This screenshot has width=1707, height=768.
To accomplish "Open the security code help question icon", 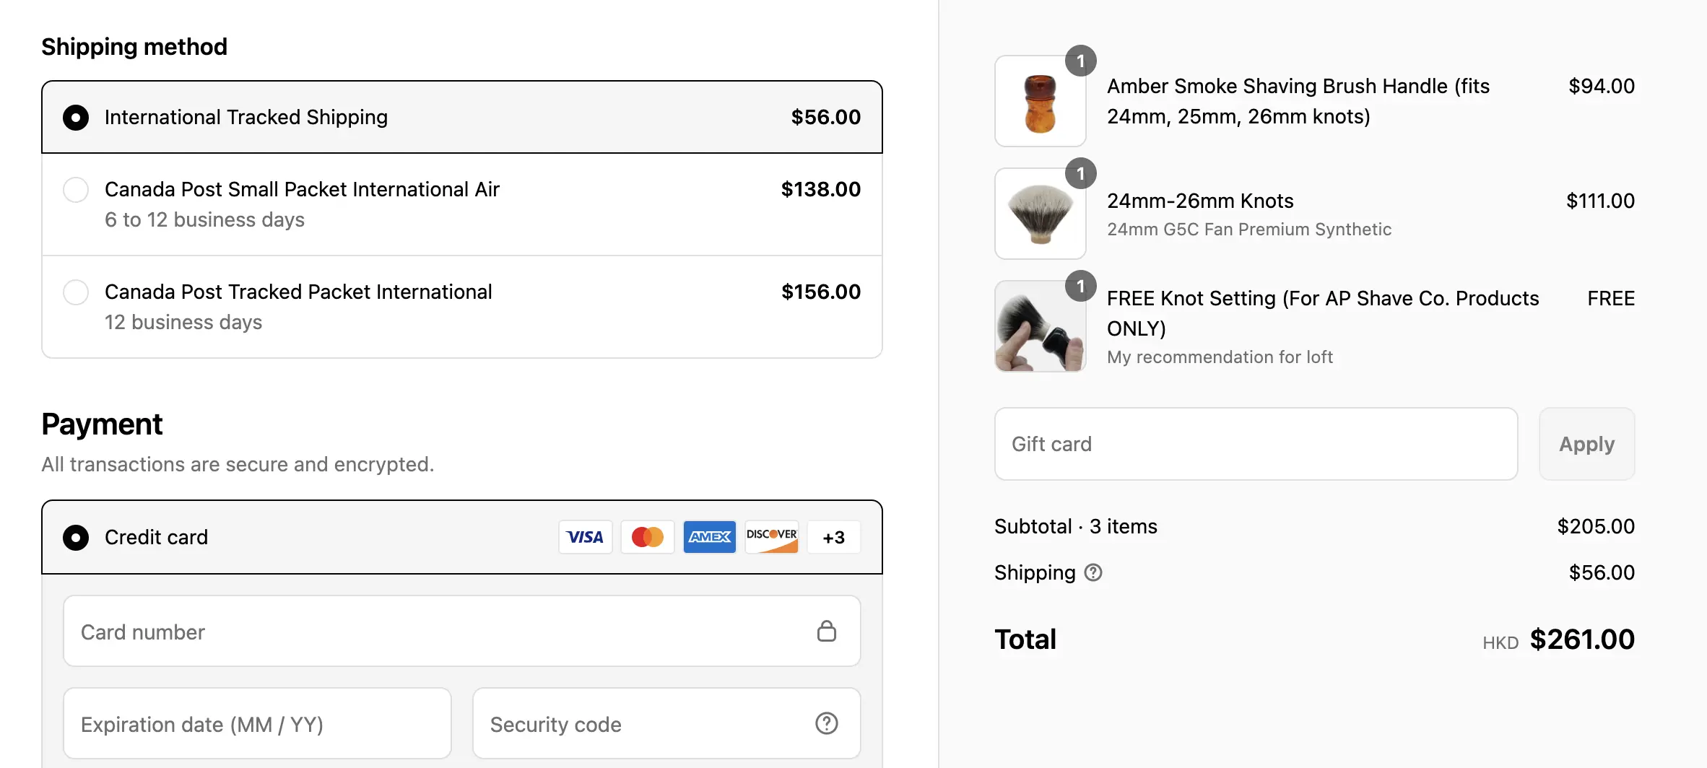I will (x=827, y=723).
